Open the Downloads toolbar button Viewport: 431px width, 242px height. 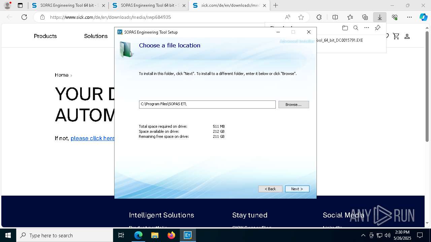click(379, 17)
